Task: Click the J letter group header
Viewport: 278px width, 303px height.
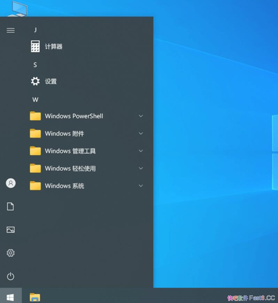Action: (x=35, y=30)
